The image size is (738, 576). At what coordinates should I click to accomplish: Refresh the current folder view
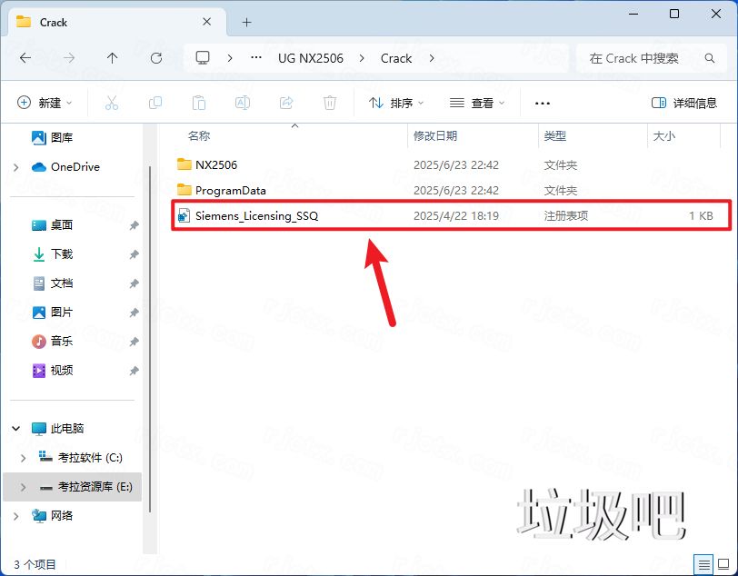tap(155, 58)
